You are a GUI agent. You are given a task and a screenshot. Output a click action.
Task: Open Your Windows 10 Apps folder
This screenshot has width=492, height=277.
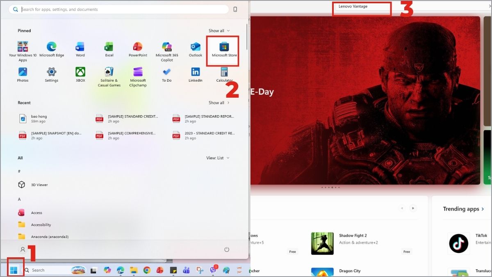tap(23, 51)
